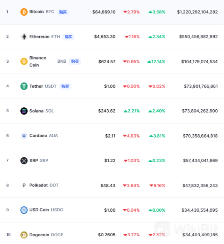Click the buy badge next to BTC

63,12
